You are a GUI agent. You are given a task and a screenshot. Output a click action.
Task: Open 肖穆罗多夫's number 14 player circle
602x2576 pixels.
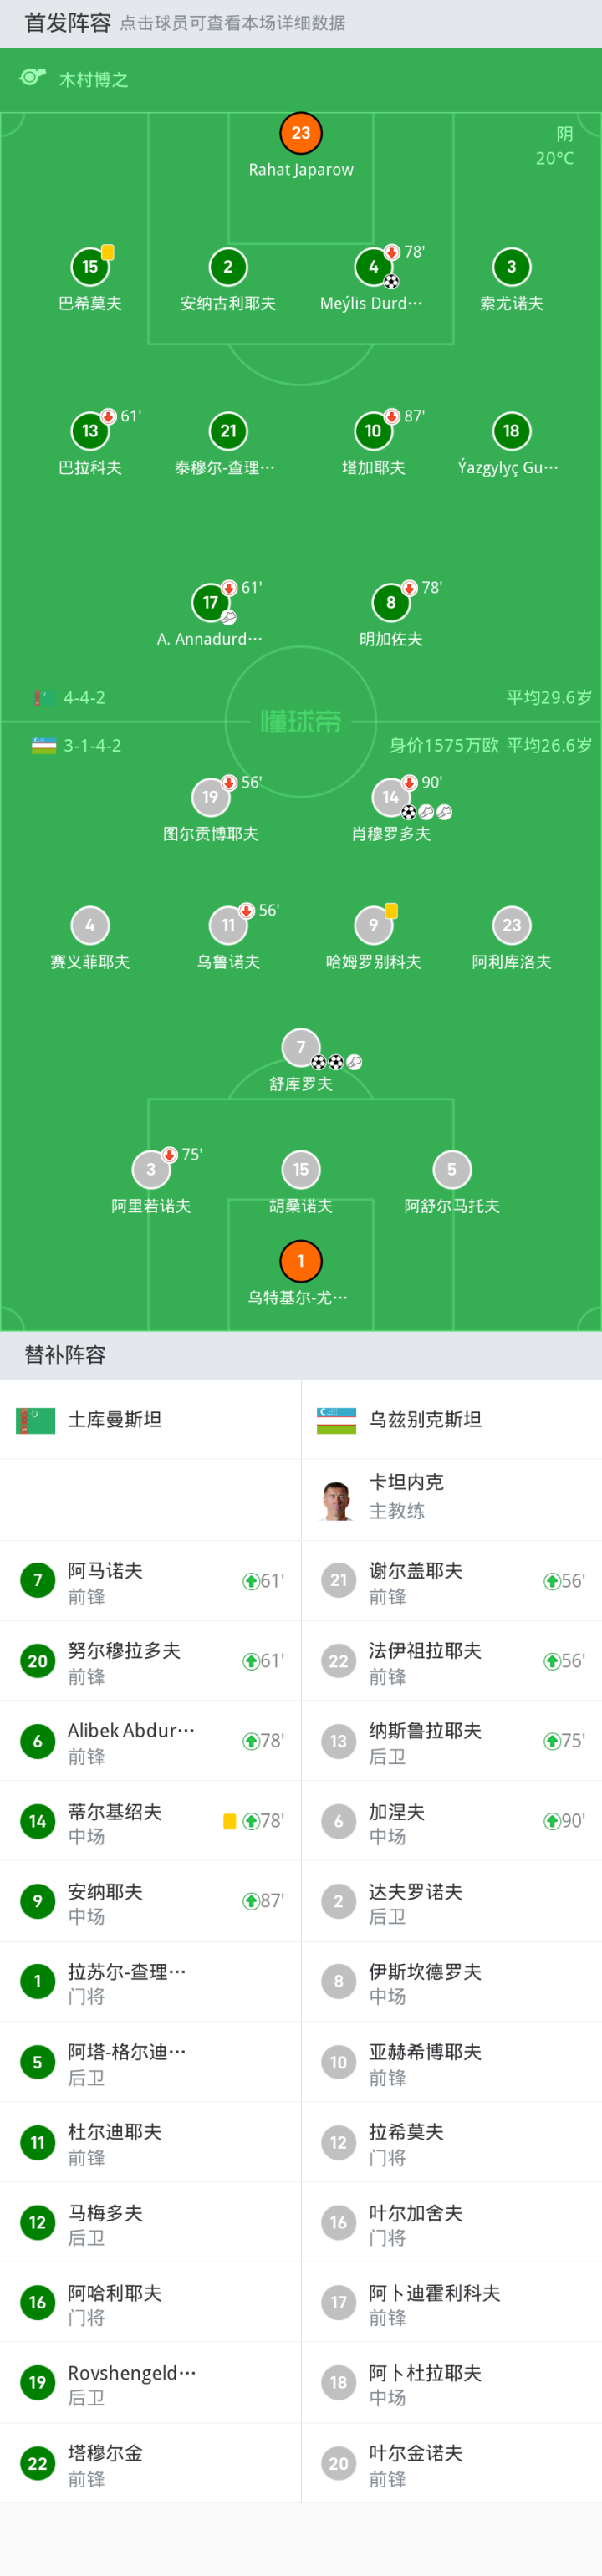pyautogui.click(x=390, y=797)
